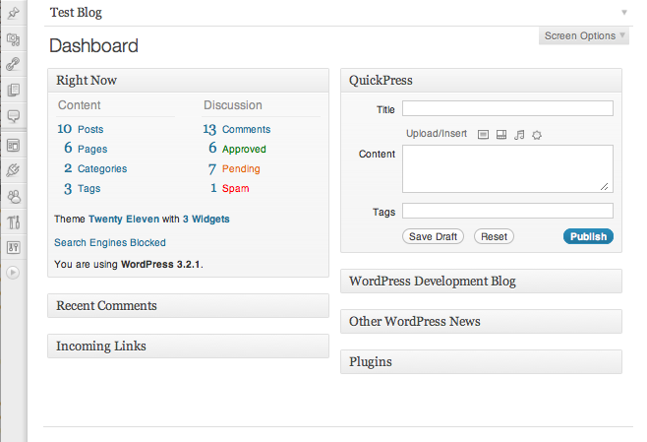Click the Add an Image upload icon
The height and width of the screenshot is (442, 647).
pos(483,135)
